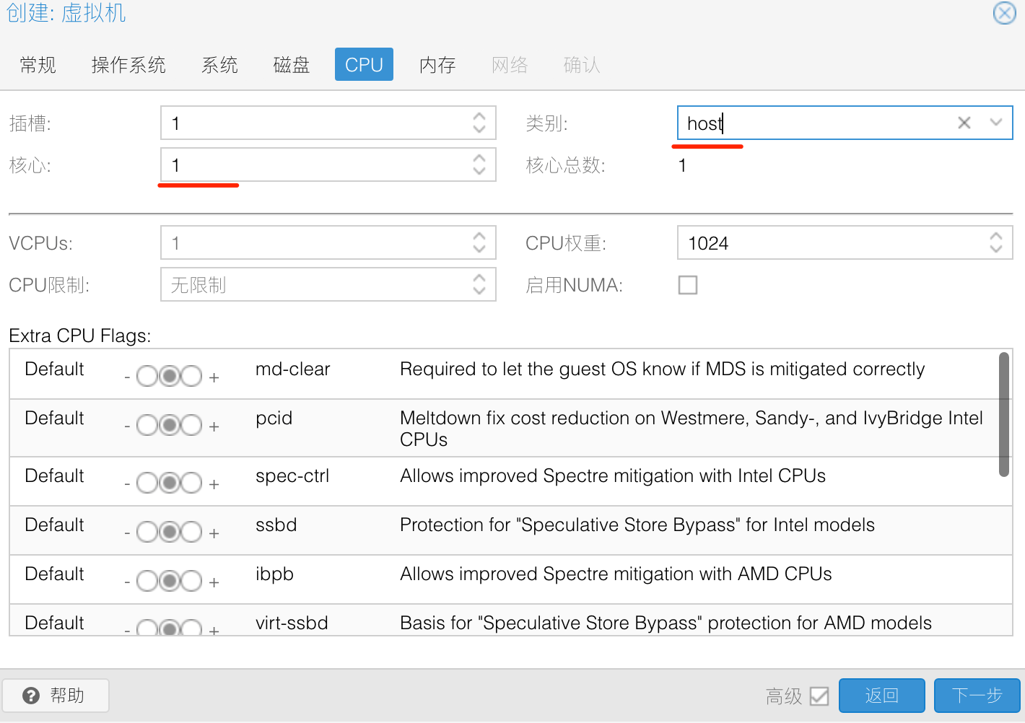The width and height of the screenshot is (1025, 723).
Task: Go to the 操作系统 tab
Action: pyautogui.click(x=128, y=65)
